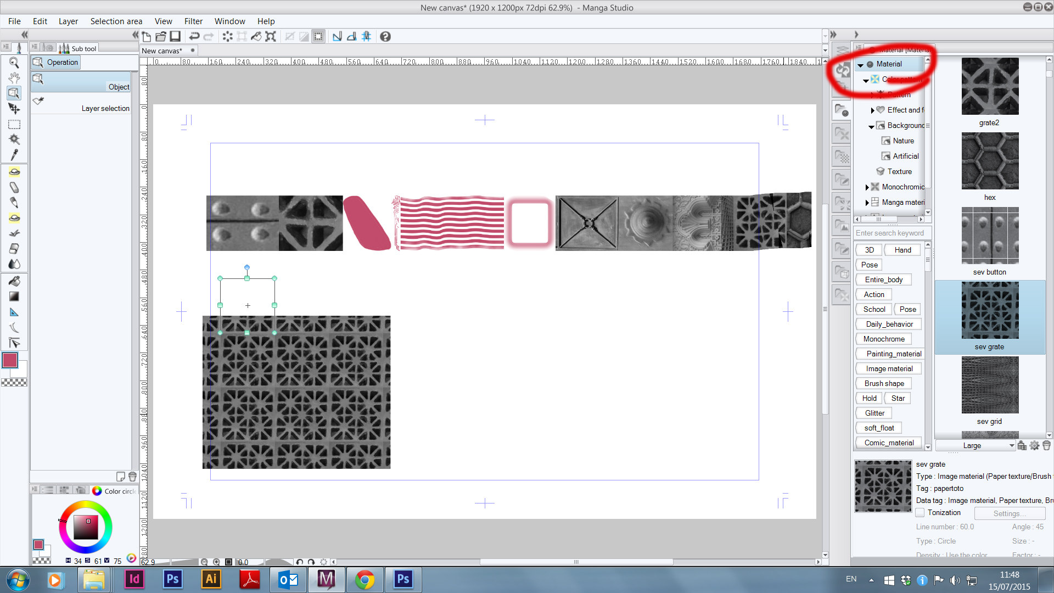
Task: Open the Filter menu
Action: coord(193,21)
